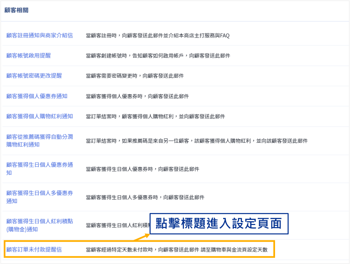Click 顧客從推薦碼獲得自動分潤購物紅利通知 link
The width and height of the screenshot is (350, 264).
pyautogui.click(x=40, y=140)
